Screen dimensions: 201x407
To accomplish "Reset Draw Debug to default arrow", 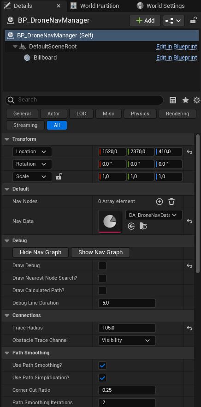I will pyautogui.click(x=189, y=266).
